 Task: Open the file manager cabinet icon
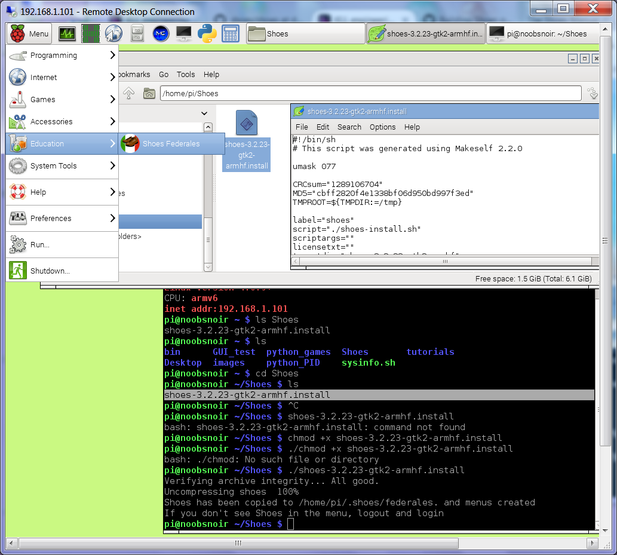pyautogui.click(x=137, y=34)
